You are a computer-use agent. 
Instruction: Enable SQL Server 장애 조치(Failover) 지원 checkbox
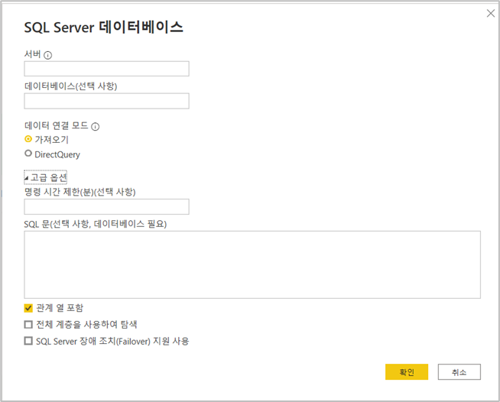click(28, 341)
